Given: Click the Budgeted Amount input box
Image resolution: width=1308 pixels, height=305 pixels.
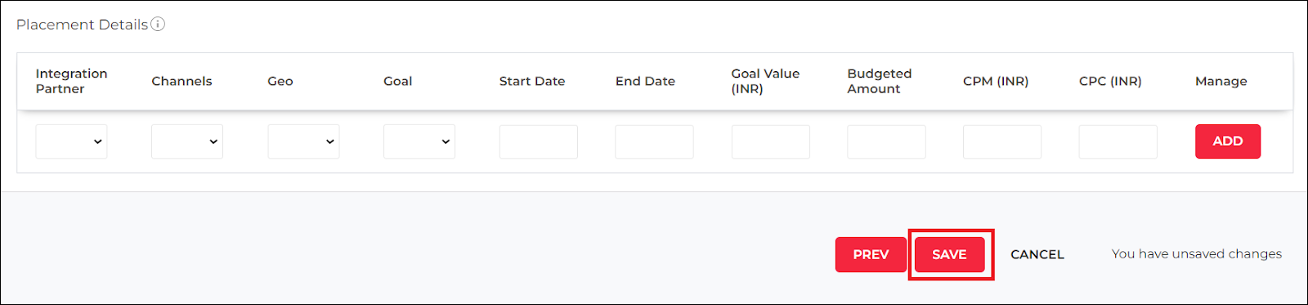Looking at the screenshot, I should coord(886,141).
